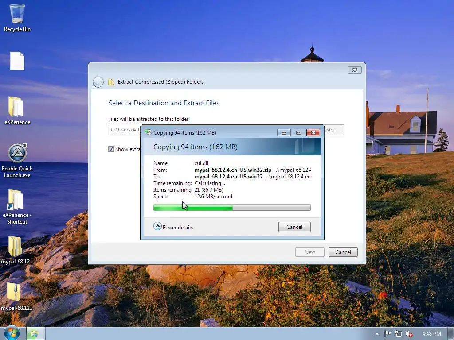Click the copy dialog title bar icon
This screenshot has width=454, height=340.
point(148,132)
